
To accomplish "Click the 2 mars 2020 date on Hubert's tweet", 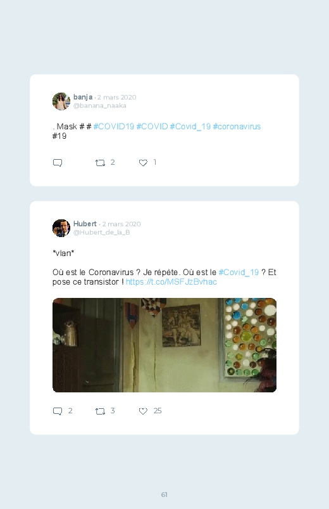I will tap(121, 224).
